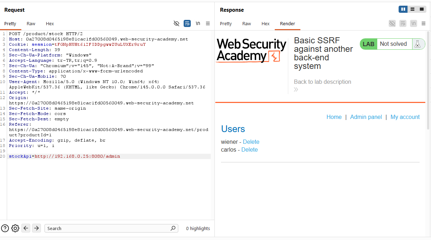Click the Accept-Encoding header line
431x240 pixels.
click(57, 140)
